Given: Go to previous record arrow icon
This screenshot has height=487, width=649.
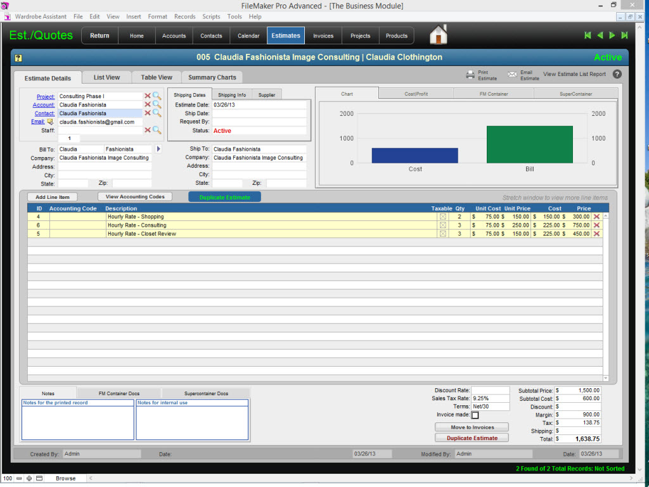Looking at the screenshot, I should (600, 35).
